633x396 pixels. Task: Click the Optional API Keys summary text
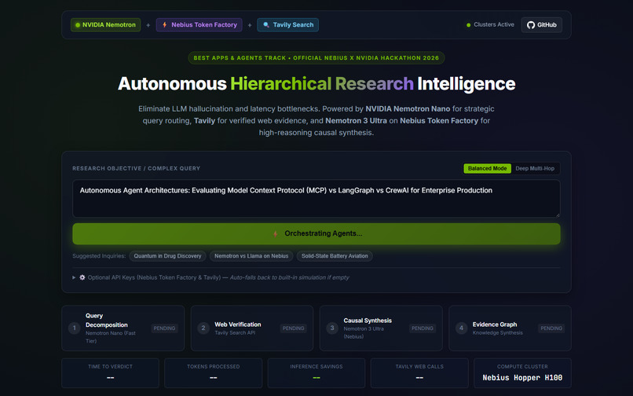pos(218,277)
